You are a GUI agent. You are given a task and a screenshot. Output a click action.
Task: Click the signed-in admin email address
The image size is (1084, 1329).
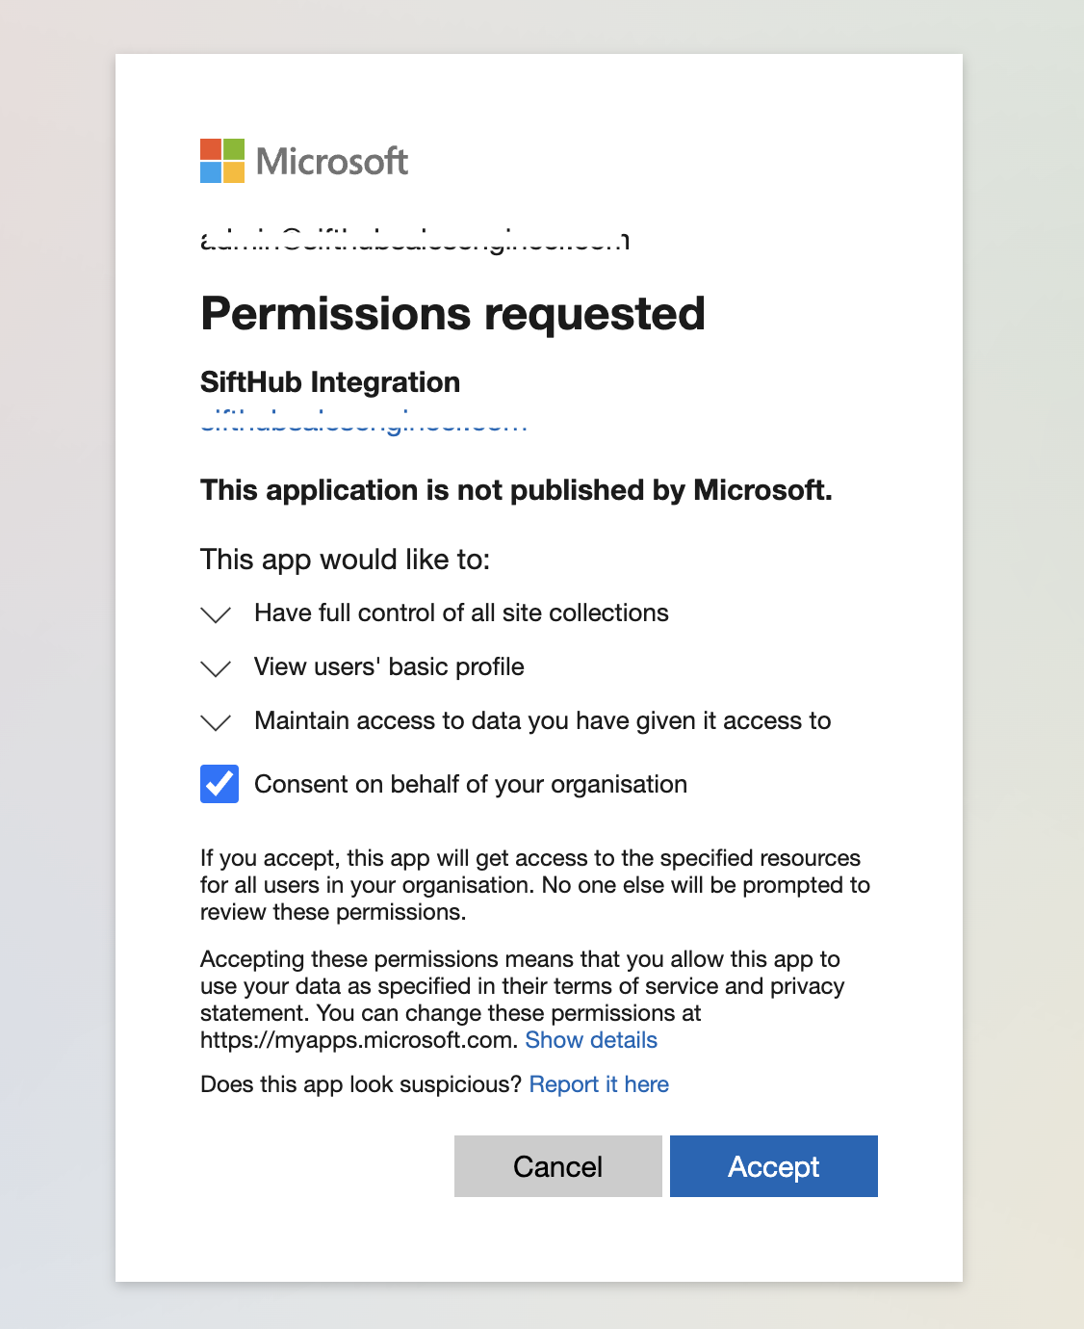point(415,241)
